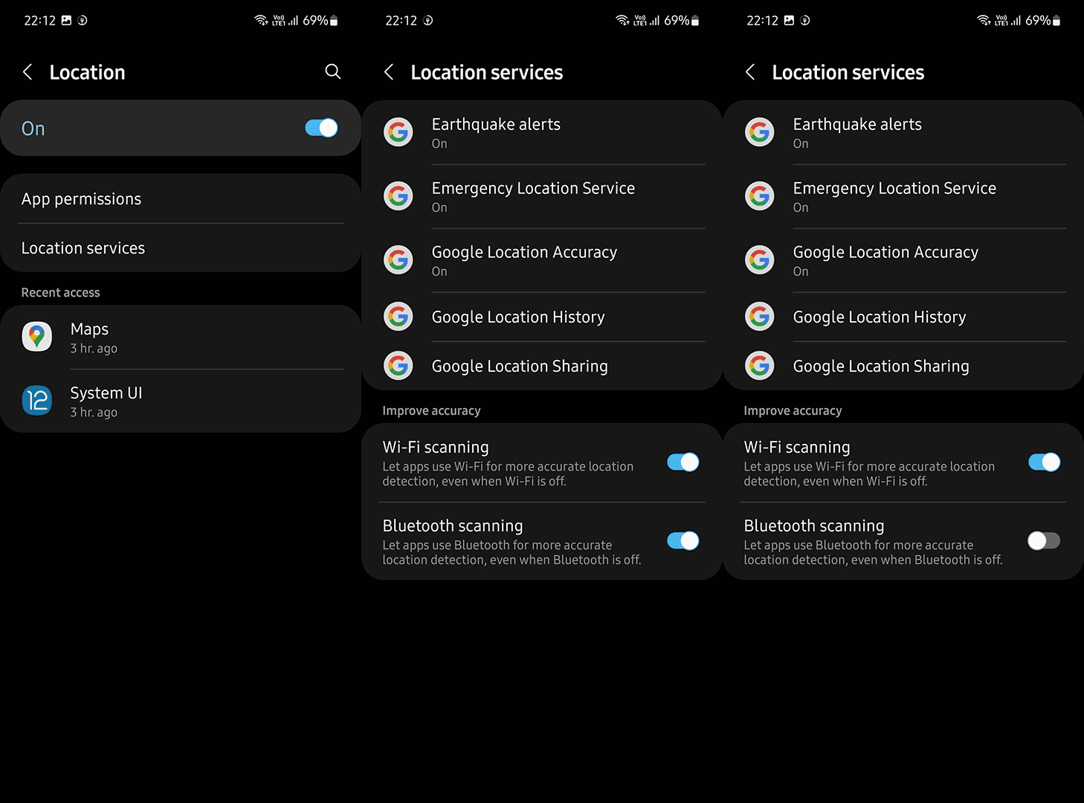Screen dimensions: 1084x803
Task: Open App permissions
Action: point(181,199)
